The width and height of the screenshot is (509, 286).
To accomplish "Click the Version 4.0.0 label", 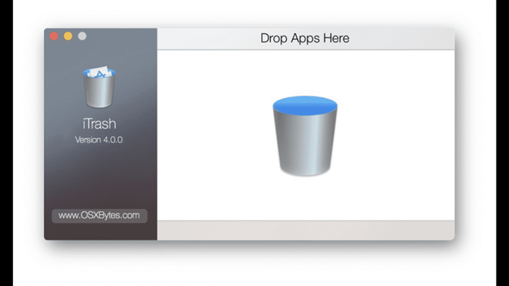I will coord(99,140).
